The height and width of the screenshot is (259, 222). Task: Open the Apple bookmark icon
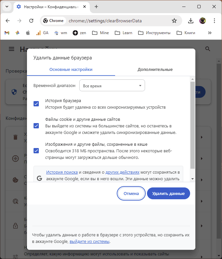pos(28,33)
